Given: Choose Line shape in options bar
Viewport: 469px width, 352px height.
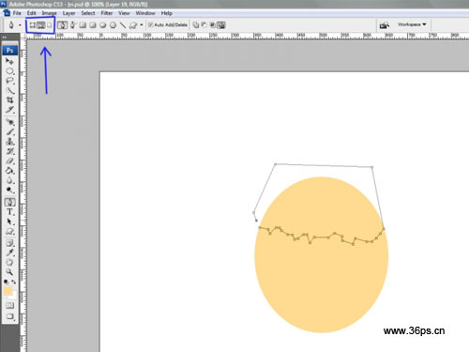Looking at the screenshot, I should tap(123, 25).
